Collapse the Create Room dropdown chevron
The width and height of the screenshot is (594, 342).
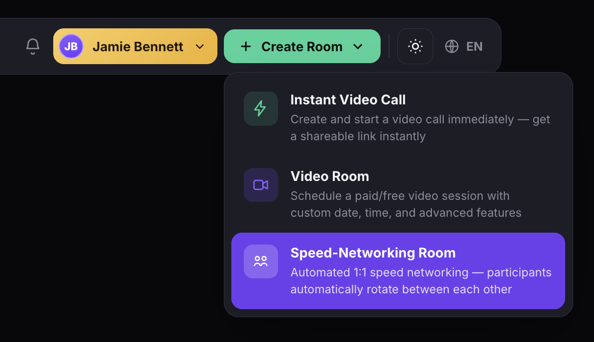(x=358, y=47)
